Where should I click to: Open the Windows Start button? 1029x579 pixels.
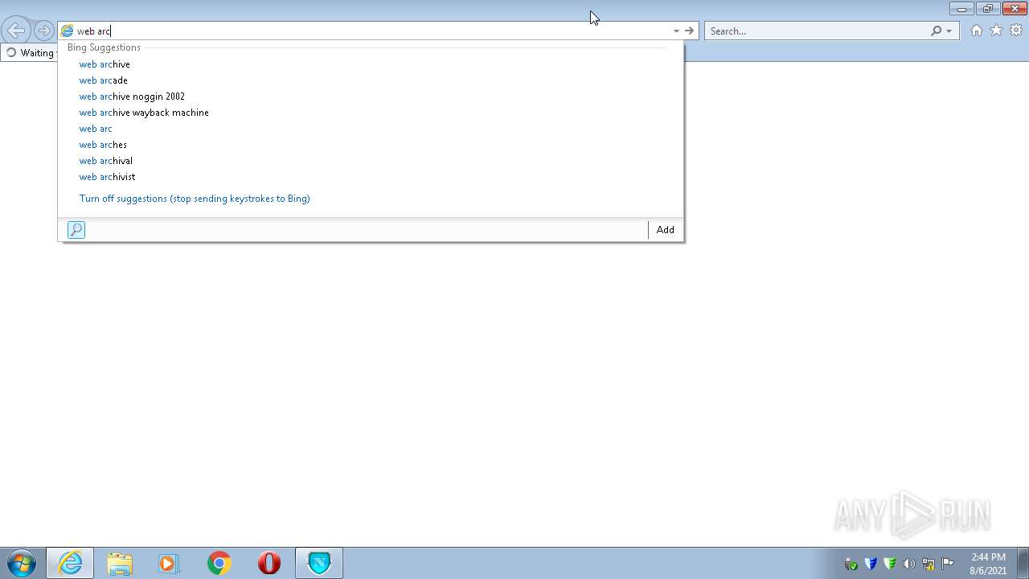click(x=22, y=563)
